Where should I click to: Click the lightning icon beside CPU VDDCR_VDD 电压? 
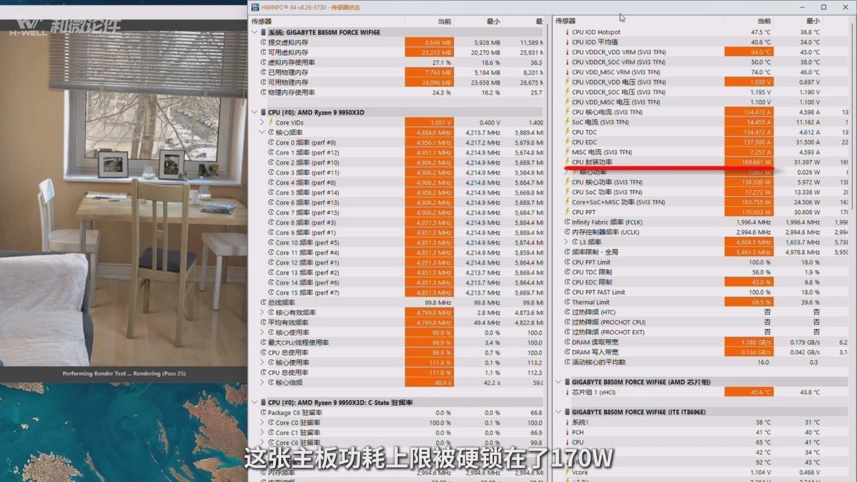pos(567,82)
